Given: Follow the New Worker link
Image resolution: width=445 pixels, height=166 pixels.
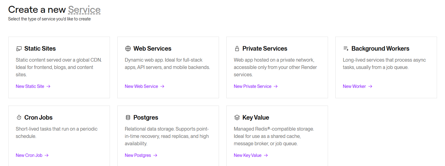Looking at the screenshot, I should [354, 86].
